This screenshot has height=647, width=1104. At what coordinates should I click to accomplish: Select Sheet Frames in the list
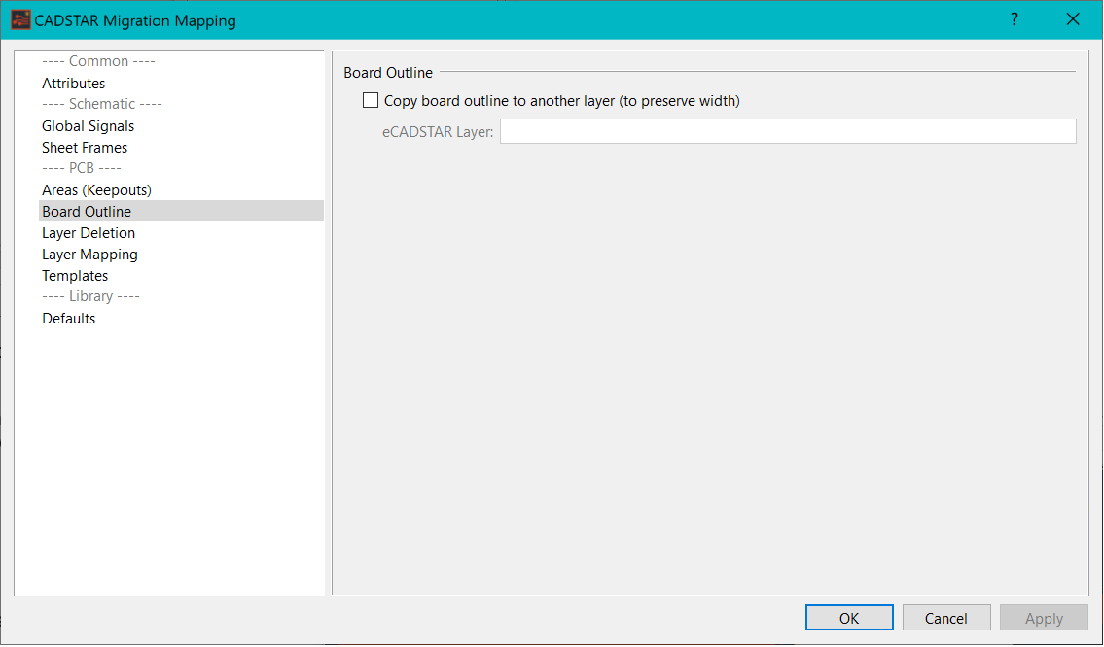pyautogui.click(x=85, y=147)
